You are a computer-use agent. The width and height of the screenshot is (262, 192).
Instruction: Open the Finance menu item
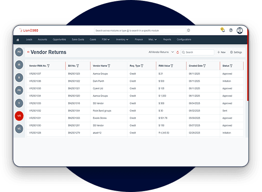(139, 39)
